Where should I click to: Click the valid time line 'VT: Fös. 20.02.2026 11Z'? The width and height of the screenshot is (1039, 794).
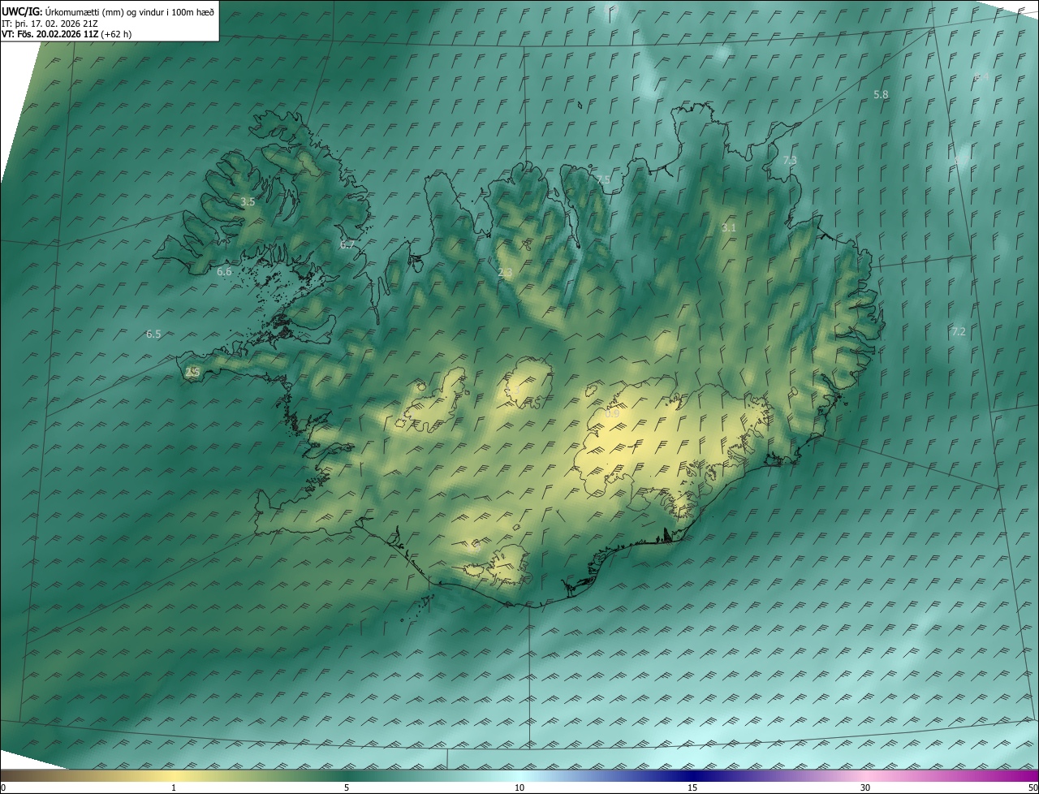pos(50,35)
